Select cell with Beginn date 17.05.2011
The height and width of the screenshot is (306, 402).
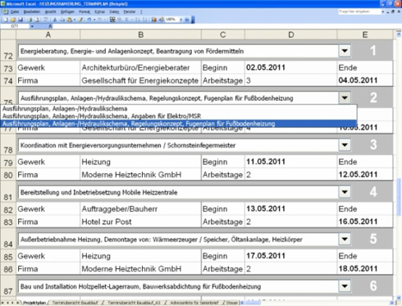(291, 256)
